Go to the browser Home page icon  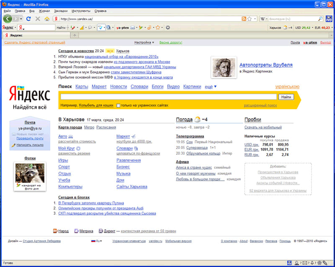[46, 19]
